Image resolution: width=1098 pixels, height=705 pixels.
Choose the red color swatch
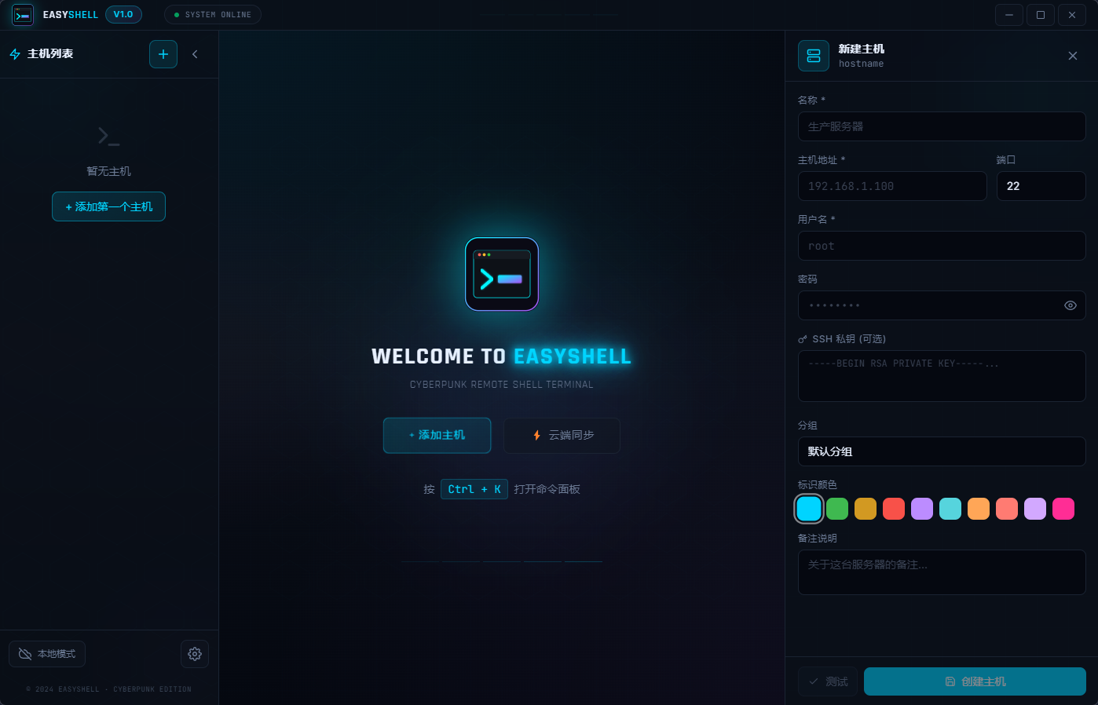(x=894, y=509)
